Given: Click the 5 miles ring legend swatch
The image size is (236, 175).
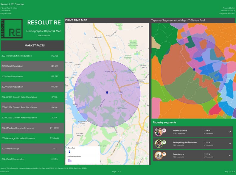Looking at the screenshot, I should (70, 160).
